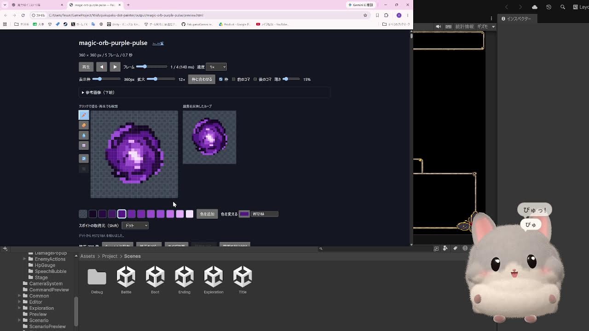The width and height of the screenshot is (589, 331).
Task: Click the 再生 play button
Action: tap(86, 67)
